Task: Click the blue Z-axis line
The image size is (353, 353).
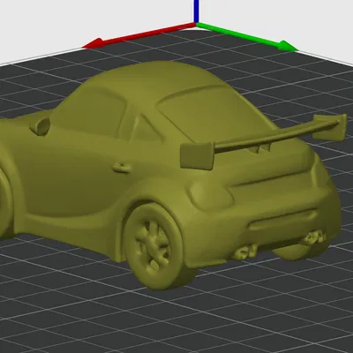Action: (196, 11)
